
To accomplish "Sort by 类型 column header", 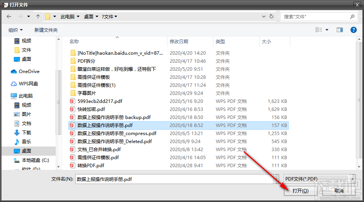I will coord(220,41).
